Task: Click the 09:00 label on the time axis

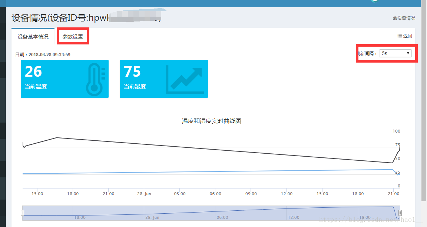Action: click(x=251, y=194)
